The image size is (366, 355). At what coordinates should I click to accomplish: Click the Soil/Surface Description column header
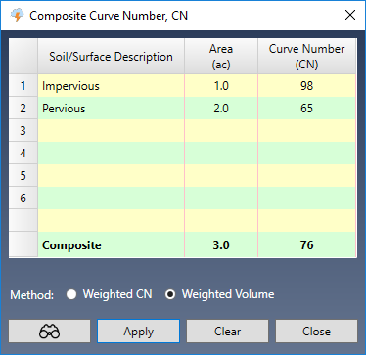112,57
